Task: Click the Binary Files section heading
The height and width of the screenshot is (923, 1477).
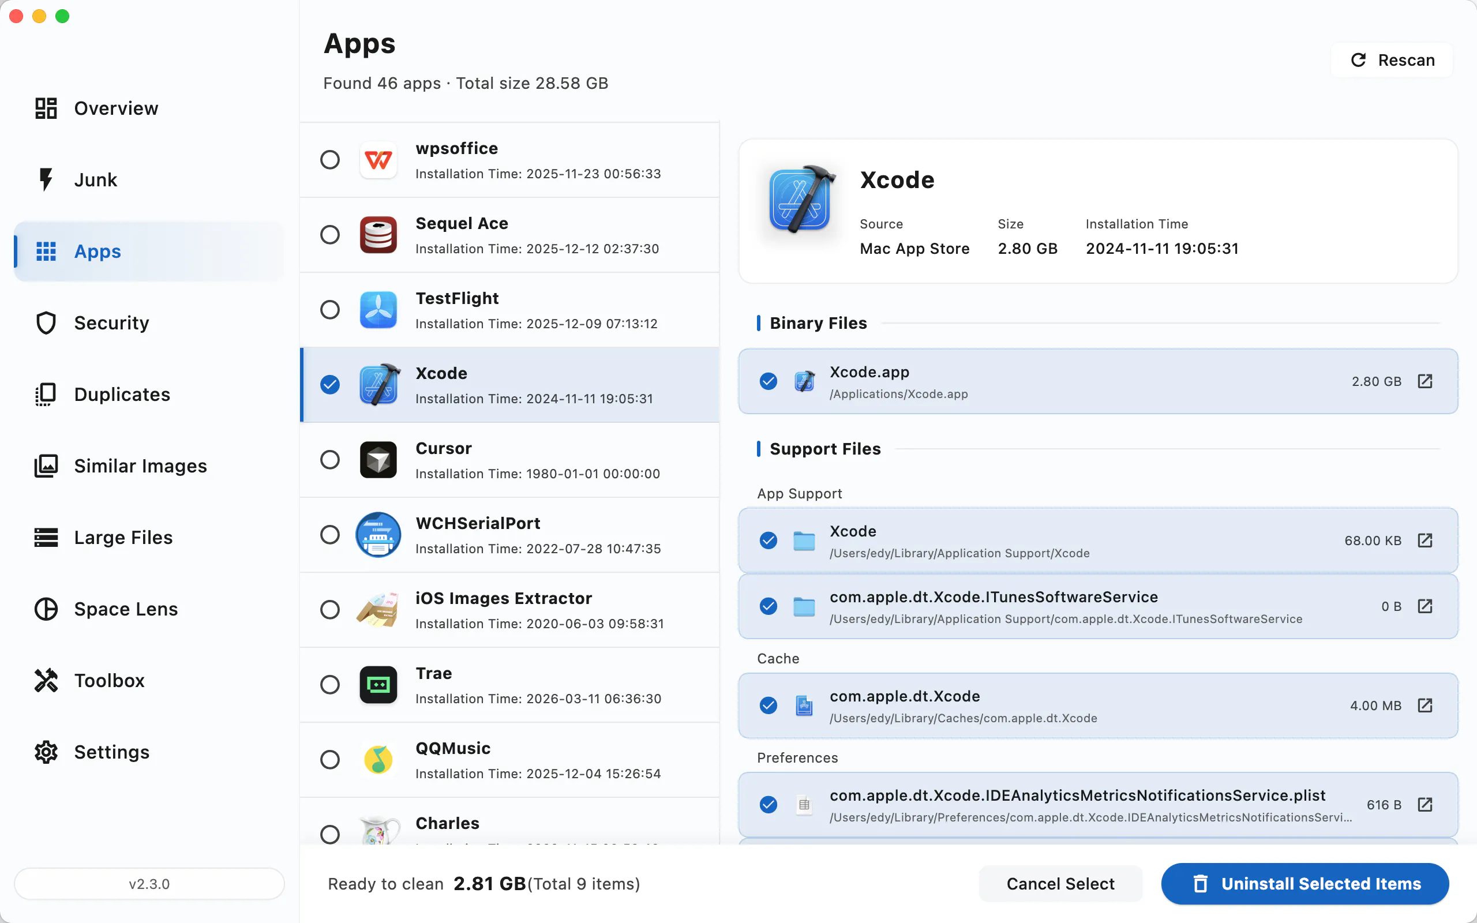Action: [818, 323]
